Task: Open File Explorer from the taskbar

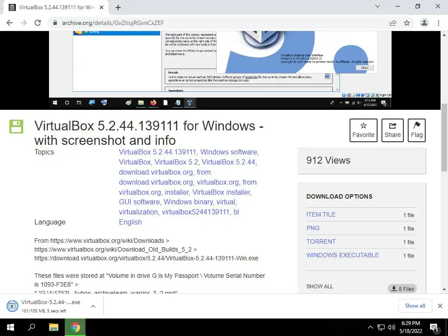Action: (x=53, y=327)
